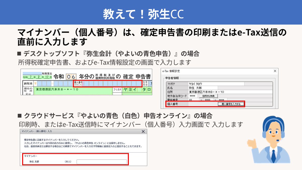302x170 pixels.
Task: Close the マイナンバー（個人番号）入力 dialog
Action: click(x=143, y=131)
